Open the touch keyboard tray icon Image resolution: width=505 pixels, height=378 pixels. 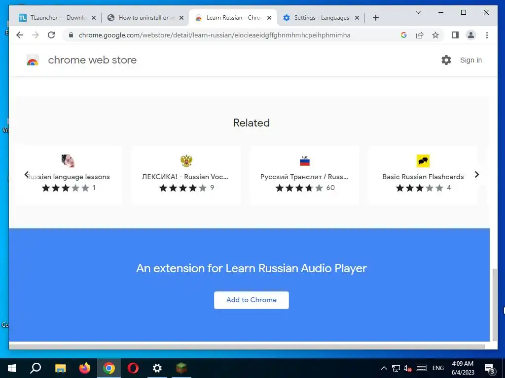[x=421, y=368]
